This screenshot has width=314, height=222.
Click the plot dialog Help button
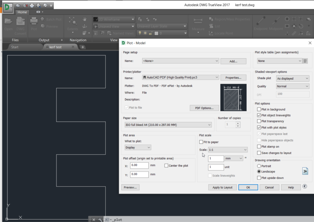click(x=291, y=187)
